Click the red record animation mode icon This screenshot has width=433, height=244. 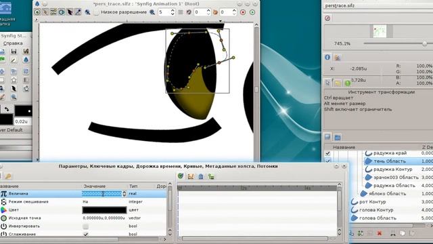pyautogui.click(x=243, y=12)
